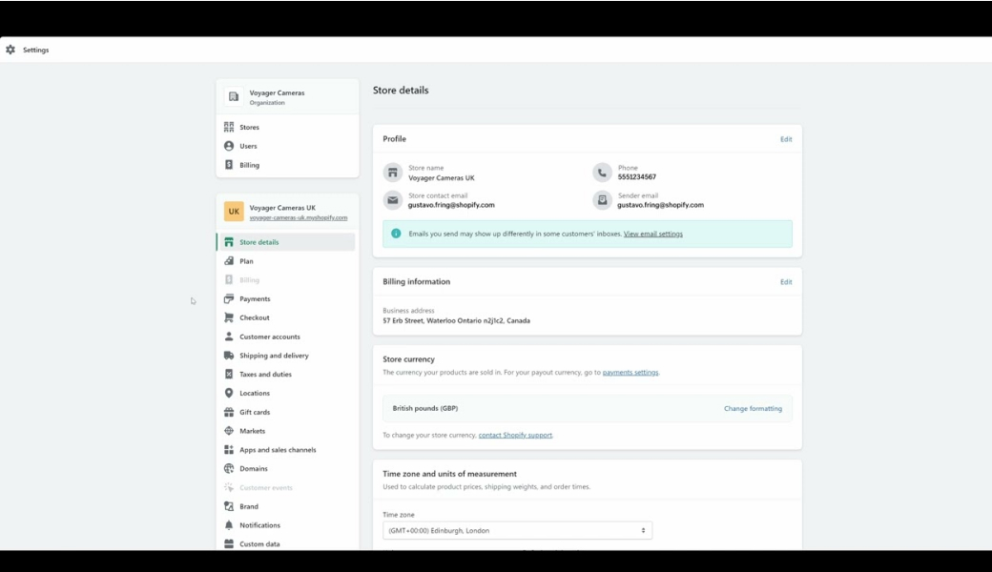Open Payments settings page
The image size is (992, 572).
click(255, 299)
